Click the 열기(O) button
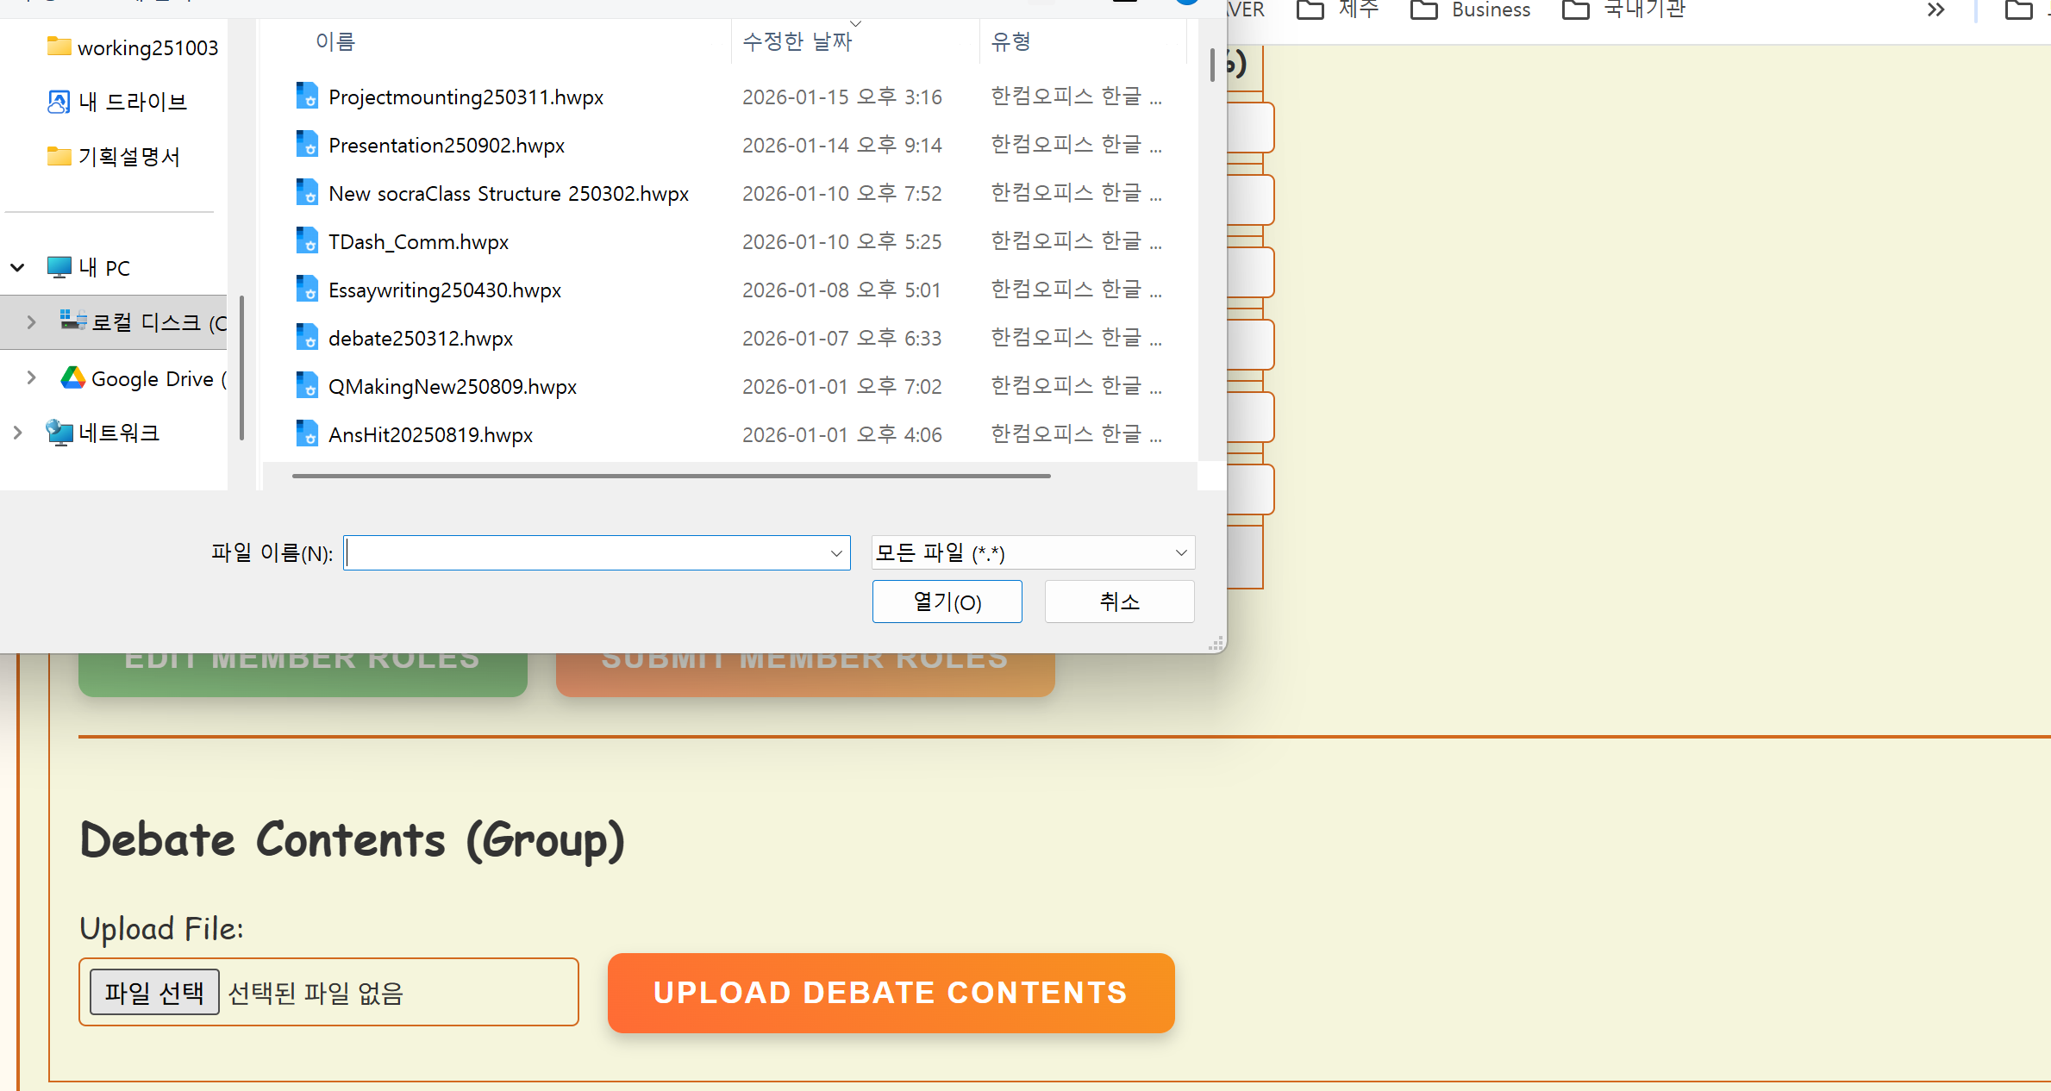 (x=947, y=602)
